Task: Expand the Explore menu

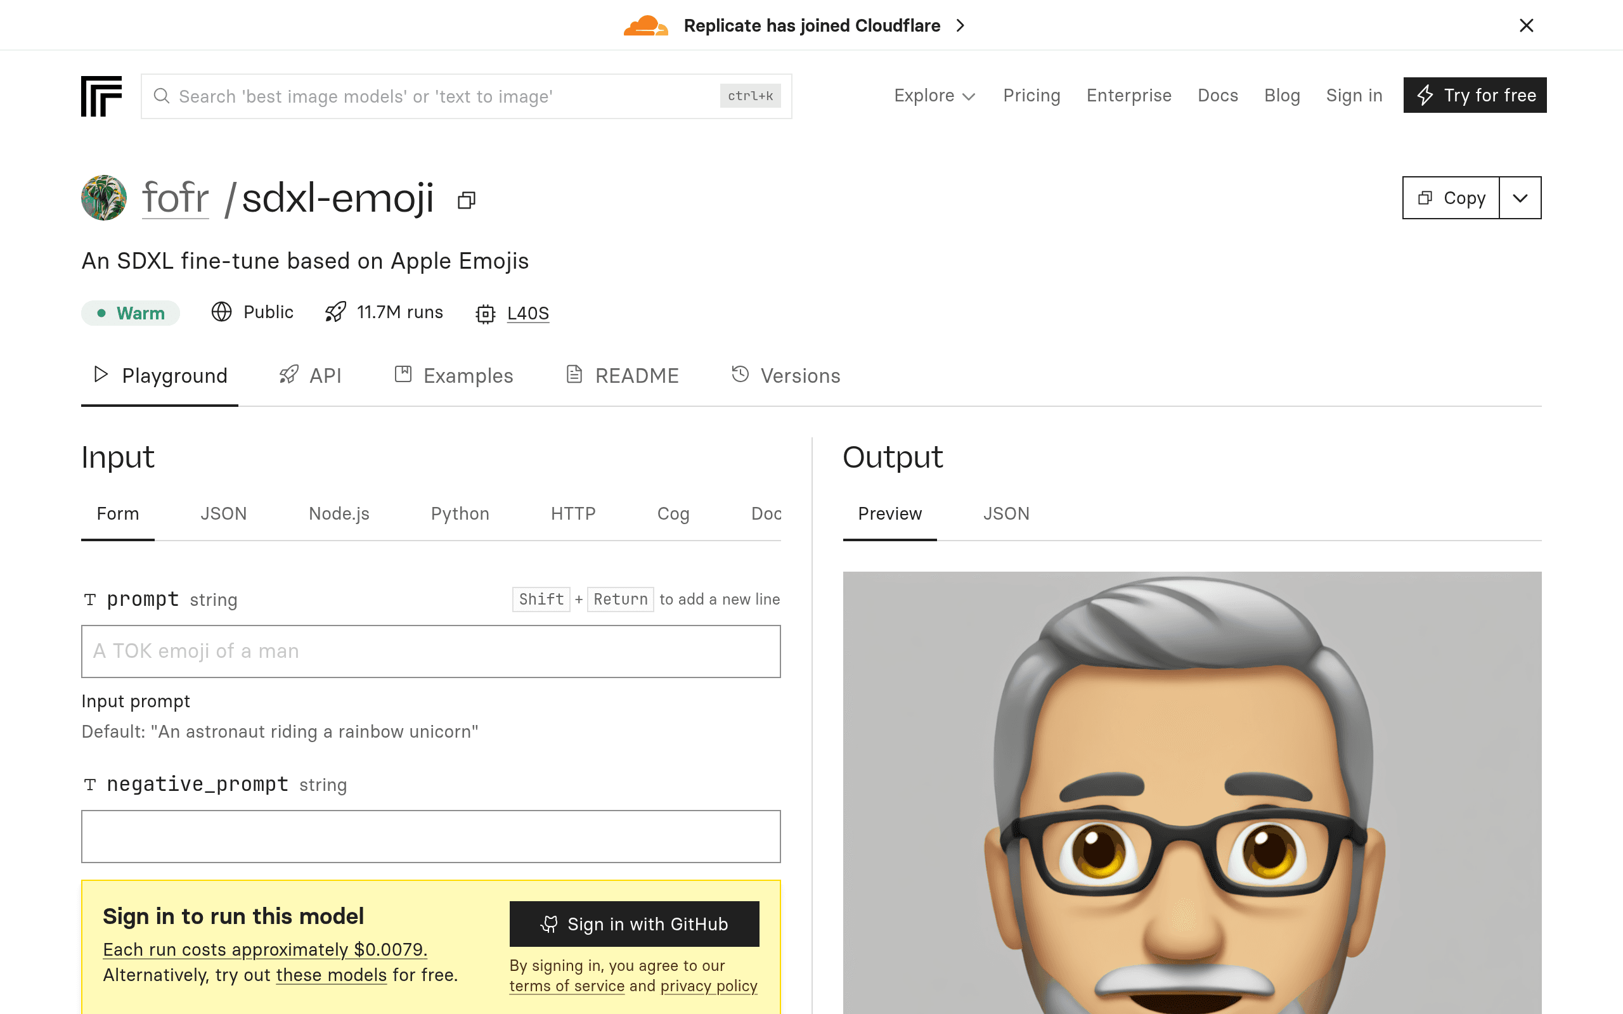Action: [x=934, y=95]
